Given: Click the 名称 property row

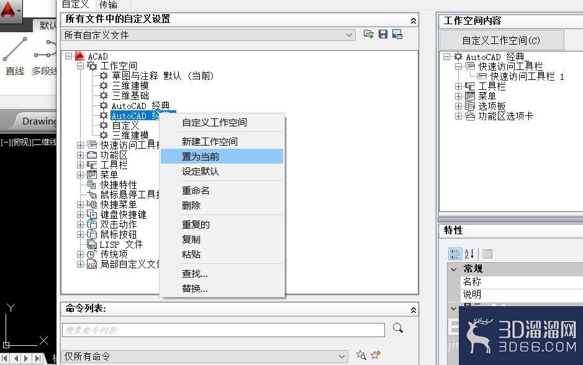Looking at the screenshot, I should pos(522,281).
